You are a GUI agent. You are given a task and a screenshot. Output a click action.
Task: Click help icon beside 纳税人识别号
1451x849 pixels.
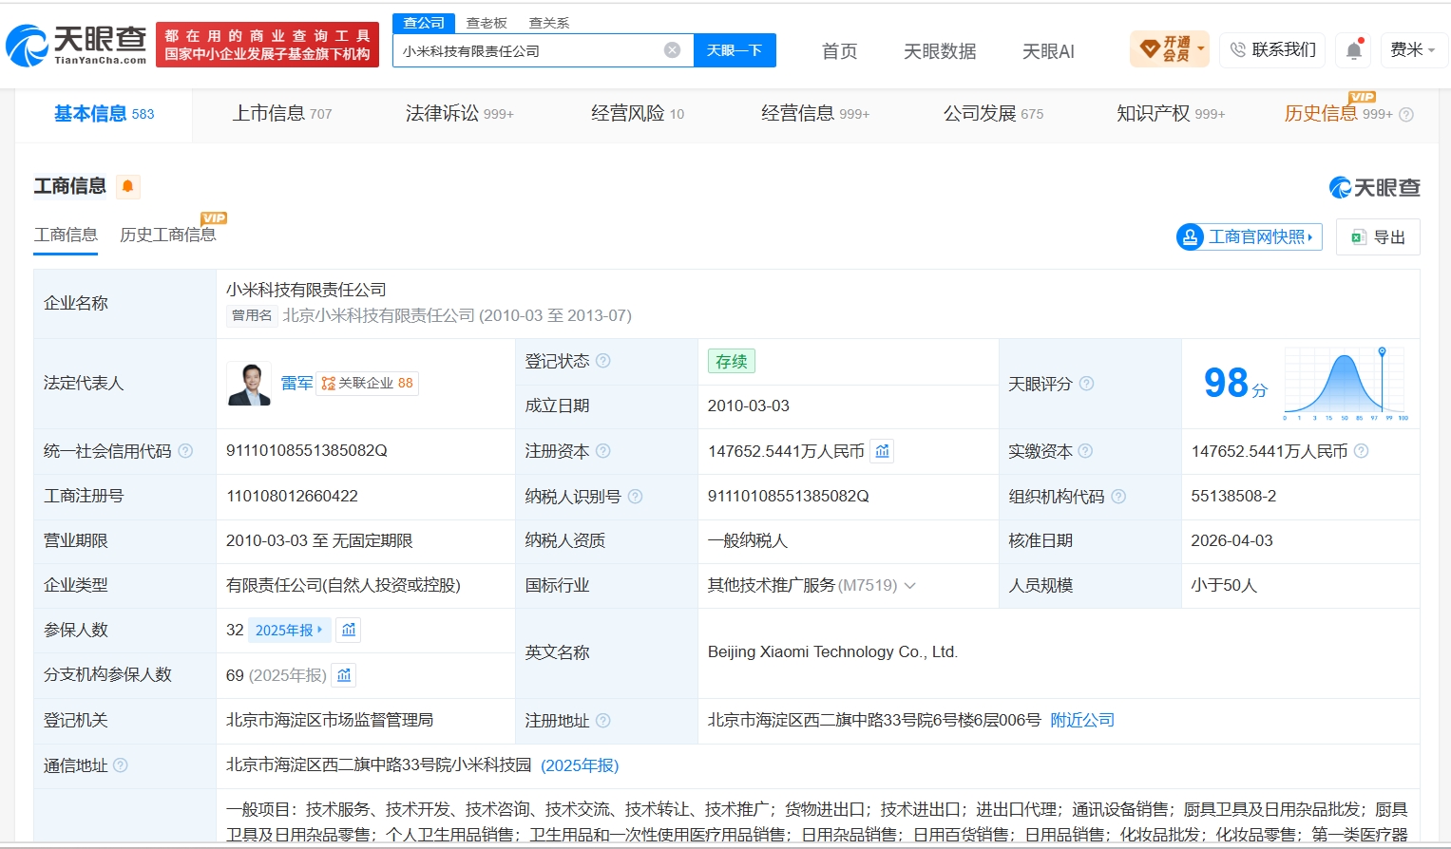pos(636,496)
